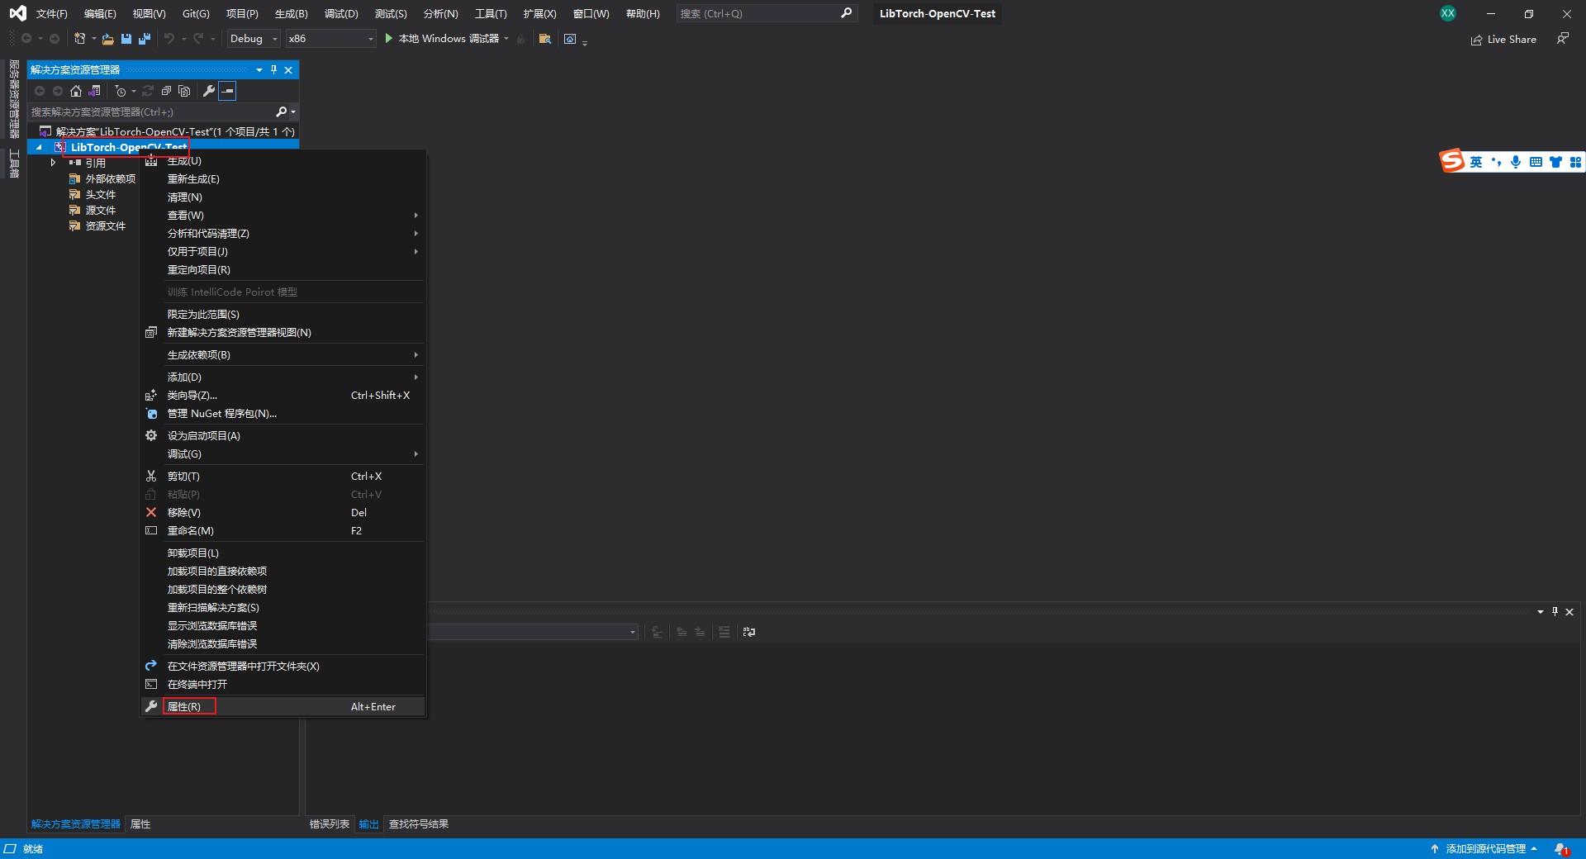This screenshot has height=859, width=1586.
Task: Click the open file folder icon
Action: [107, 39]
